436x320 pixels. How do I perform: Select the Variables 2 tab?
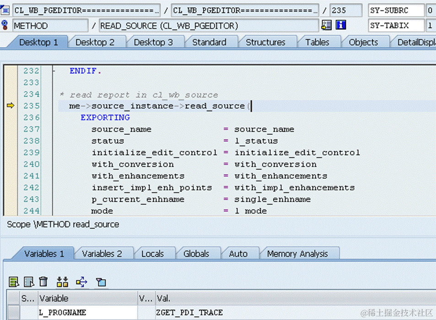click(x=102, y=254)
